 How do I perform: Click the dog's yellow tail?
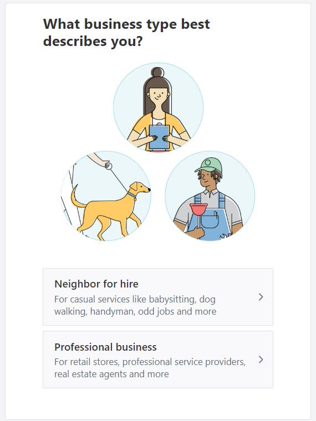(77, 197)
